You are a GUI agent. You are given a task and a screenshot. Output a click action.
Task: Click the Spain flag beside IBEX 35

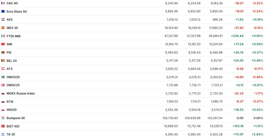tap(3, 28)
